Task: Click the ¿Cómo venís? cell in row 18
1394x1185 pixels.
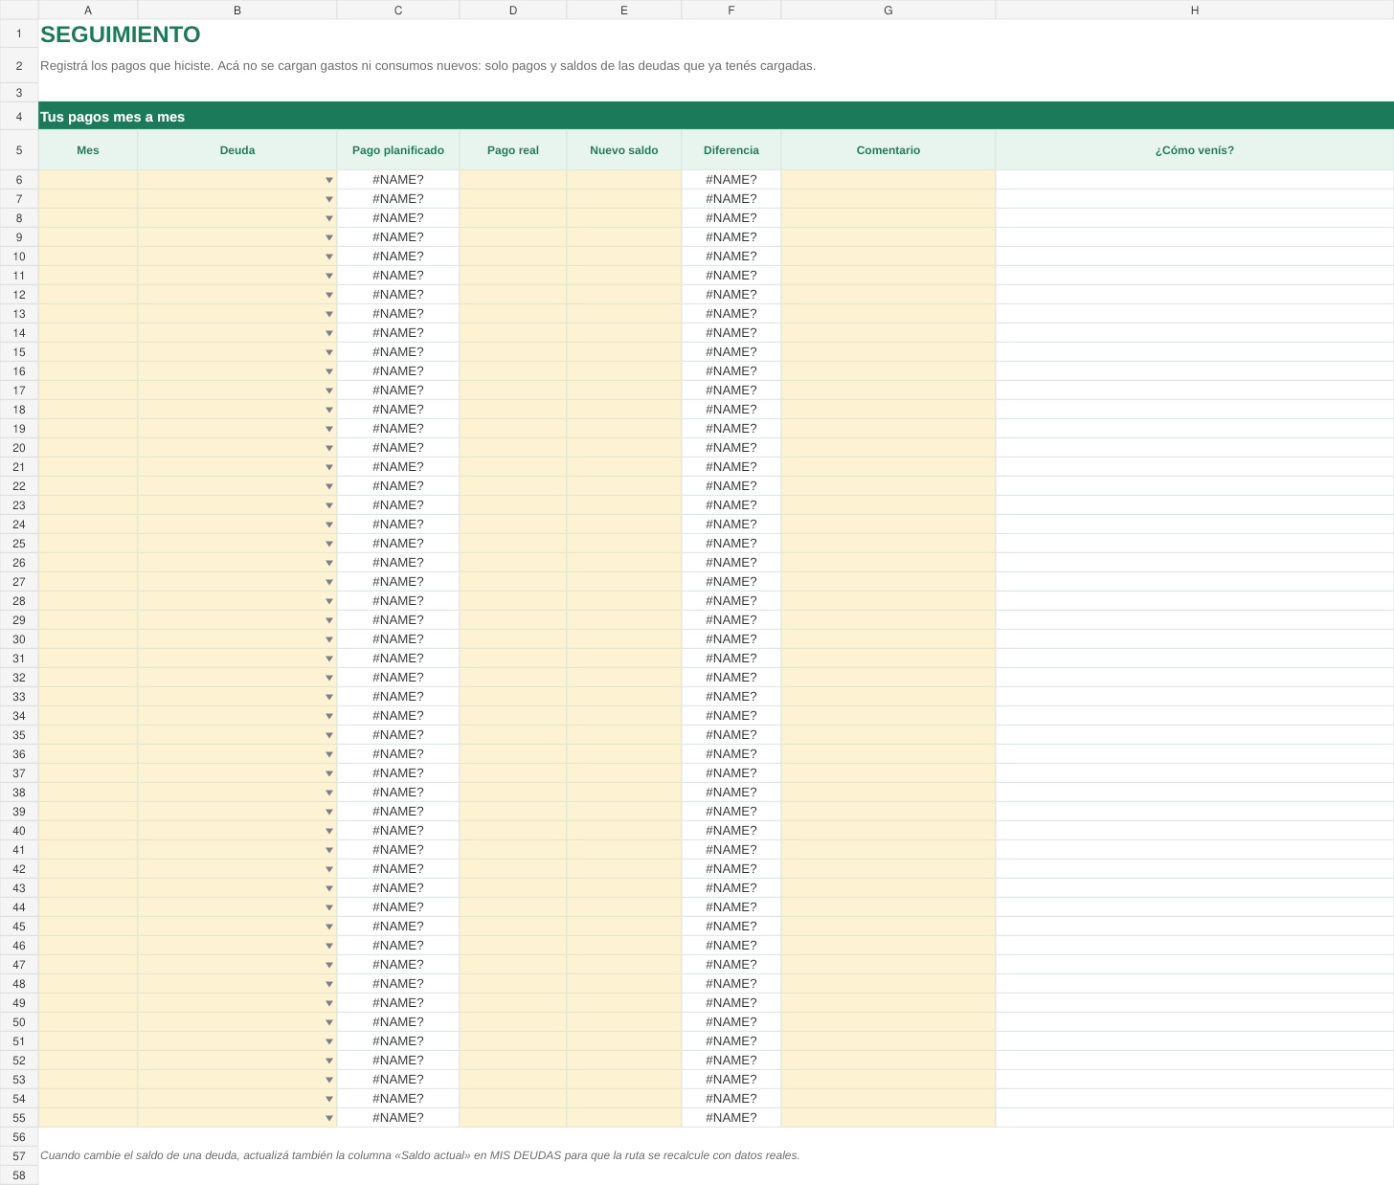Action: coord(1195,410)
